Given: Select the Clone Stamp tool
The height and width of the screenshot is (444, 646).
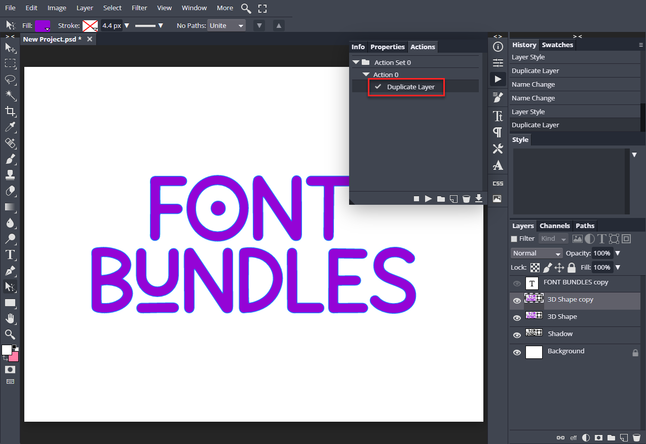Looking at the screenshot, I should 10,175.
